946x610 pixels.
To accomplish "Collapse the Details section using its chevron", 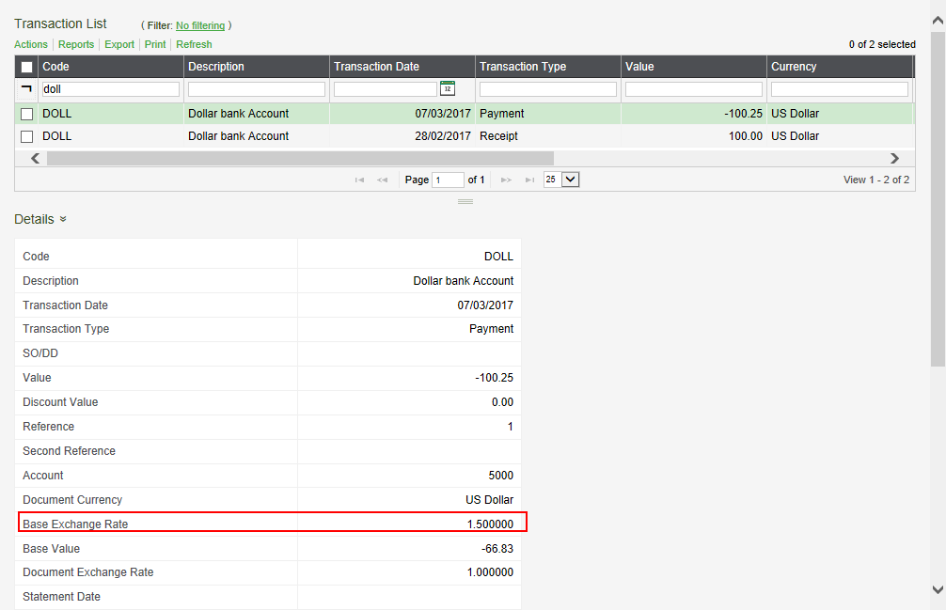I will click(x=64, y=219).
